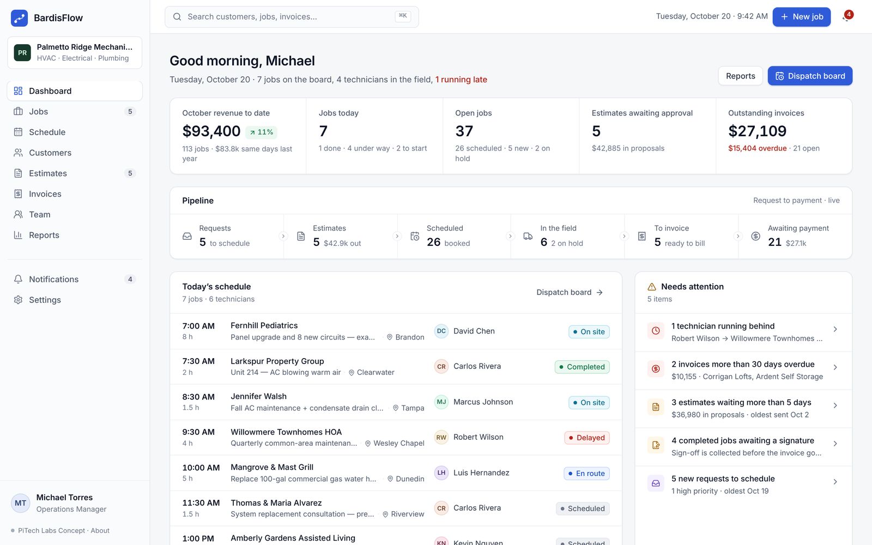
Task: Expand the technician running behind item chevron
Action: (x=835, y=329)
